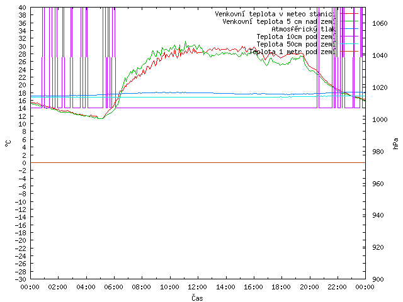403x302 pixels.
Task: Click the '22:00' time tick label
Action: [x=338, y=287]
